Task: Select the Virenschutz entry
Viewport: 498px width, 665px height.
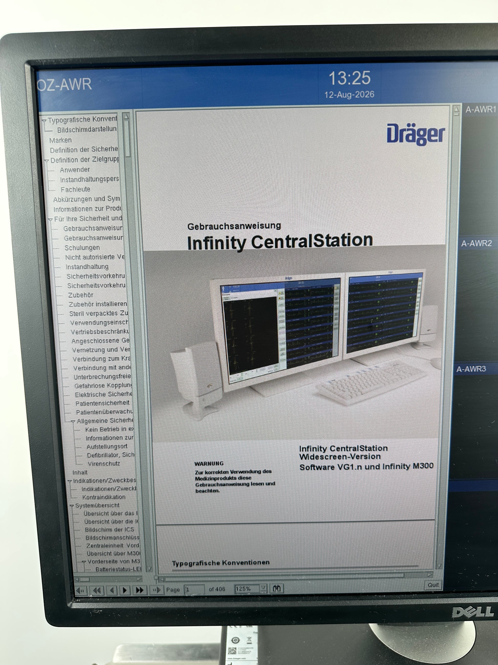Action: coord(104,464)
